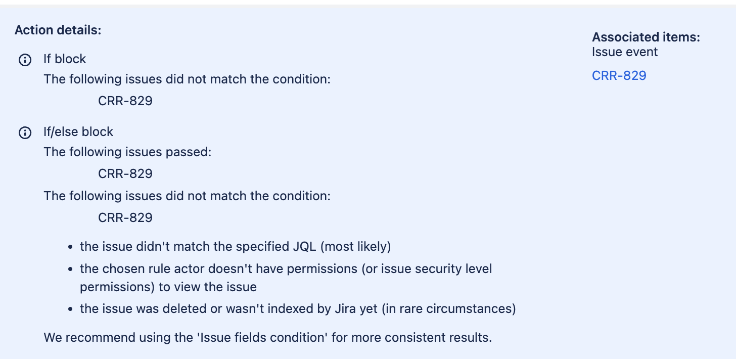Image resolution: width=736 pixels, height=359 pixels.
Task: Click the info icon beside If/else block
Action: pyautogui.click(x=25, y=132)
